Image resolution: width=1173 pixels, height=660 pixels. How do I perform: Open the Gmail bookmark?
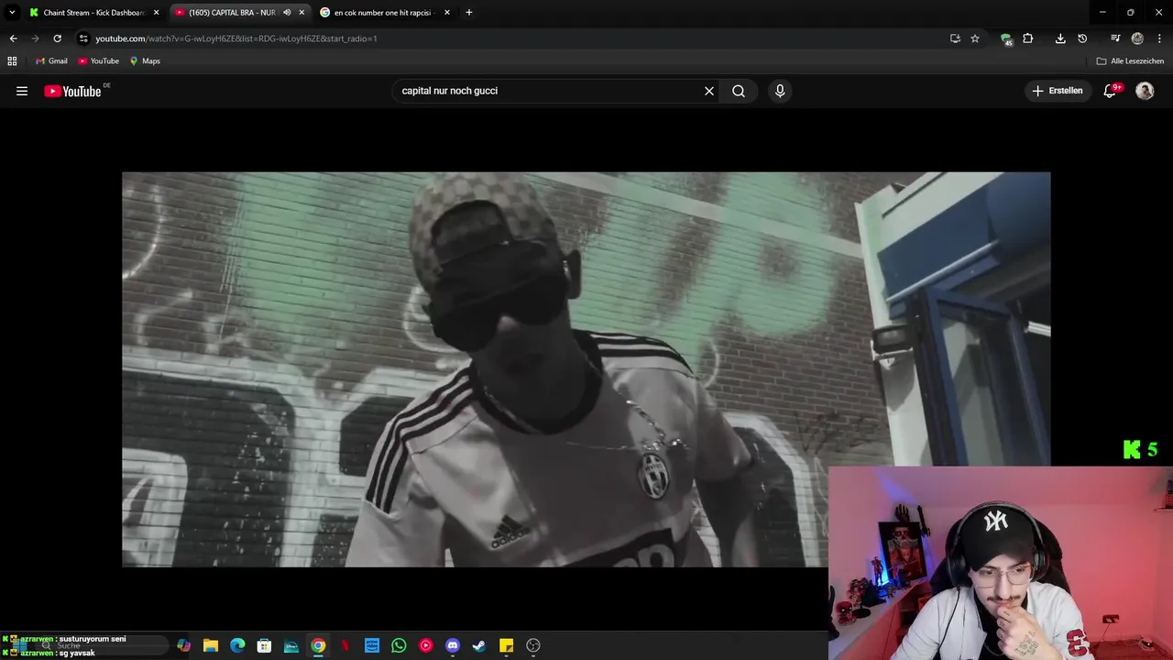click(x=51, y=61)
